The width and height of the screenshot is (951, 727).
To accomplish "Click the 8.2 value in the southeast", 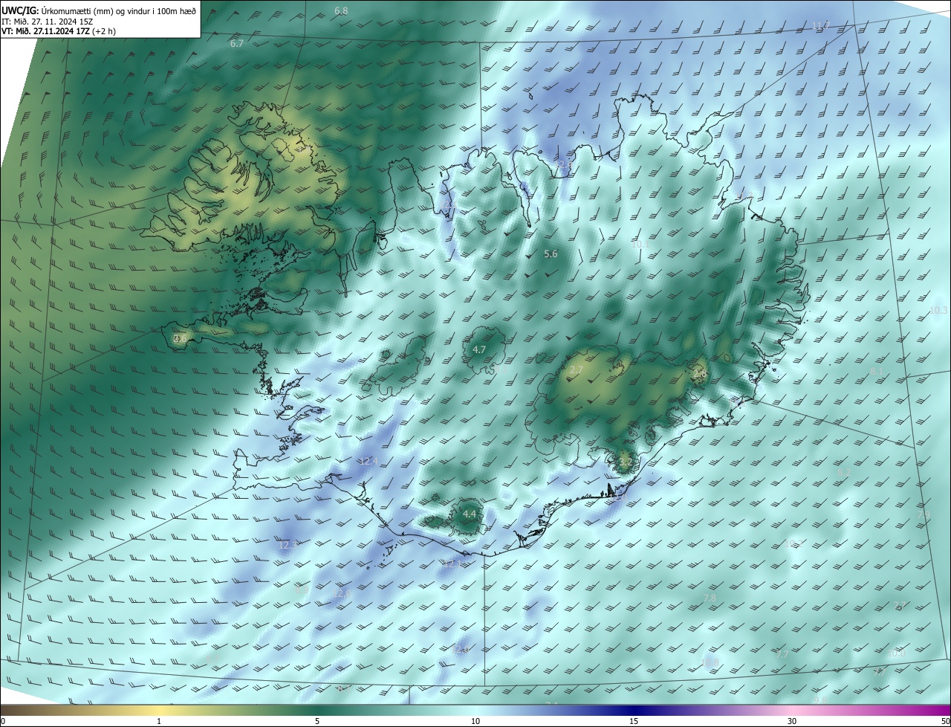I will [x=844, y=472].
